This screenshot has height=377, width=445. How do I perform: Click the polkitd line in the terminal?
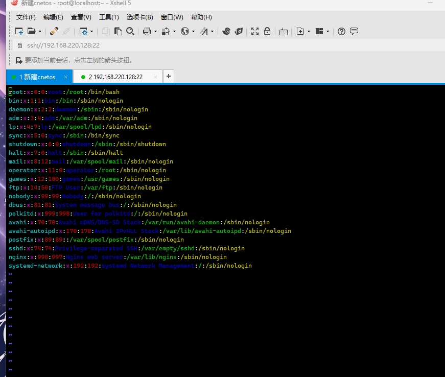(x=98, y=214)
